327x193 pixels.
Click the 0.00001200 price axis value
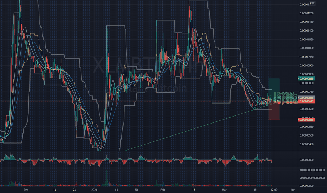(x=307, y=13)
